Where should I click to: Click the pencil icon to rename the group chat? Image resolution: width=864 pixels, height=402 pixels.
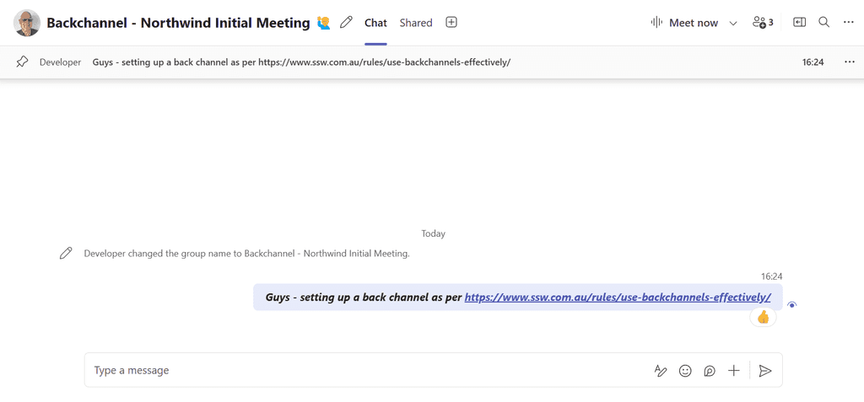(346, 23)
